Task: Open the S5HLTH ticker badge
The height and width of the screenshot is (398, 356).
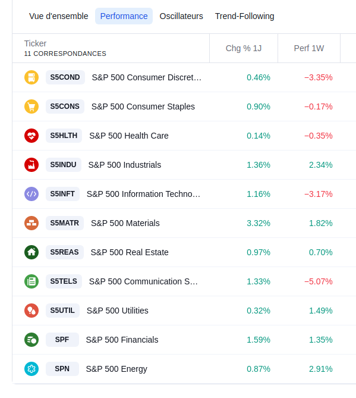Action: tap(64, 136)
